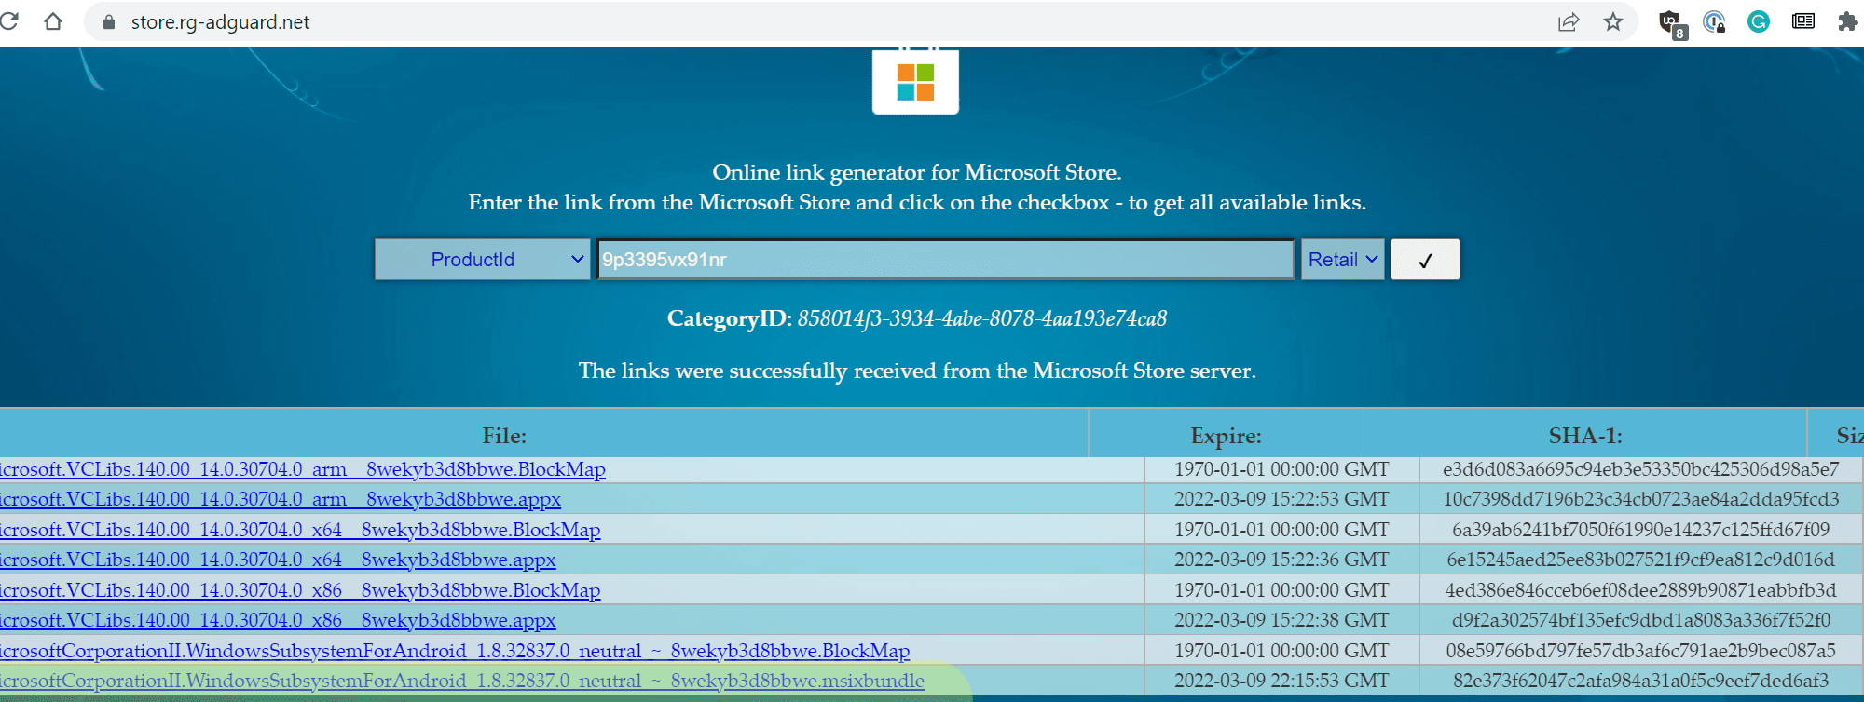Click the checkmark generate button
This screenshot has height=702, width=1864.
1425,260
